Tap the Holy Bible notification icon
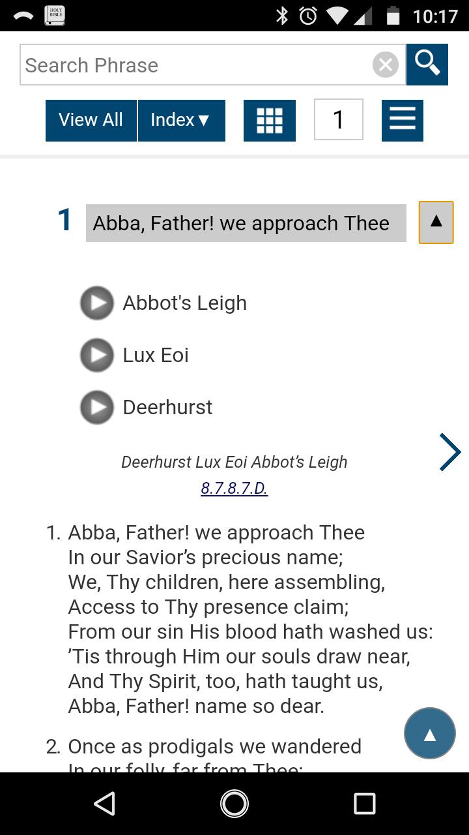 55,16
